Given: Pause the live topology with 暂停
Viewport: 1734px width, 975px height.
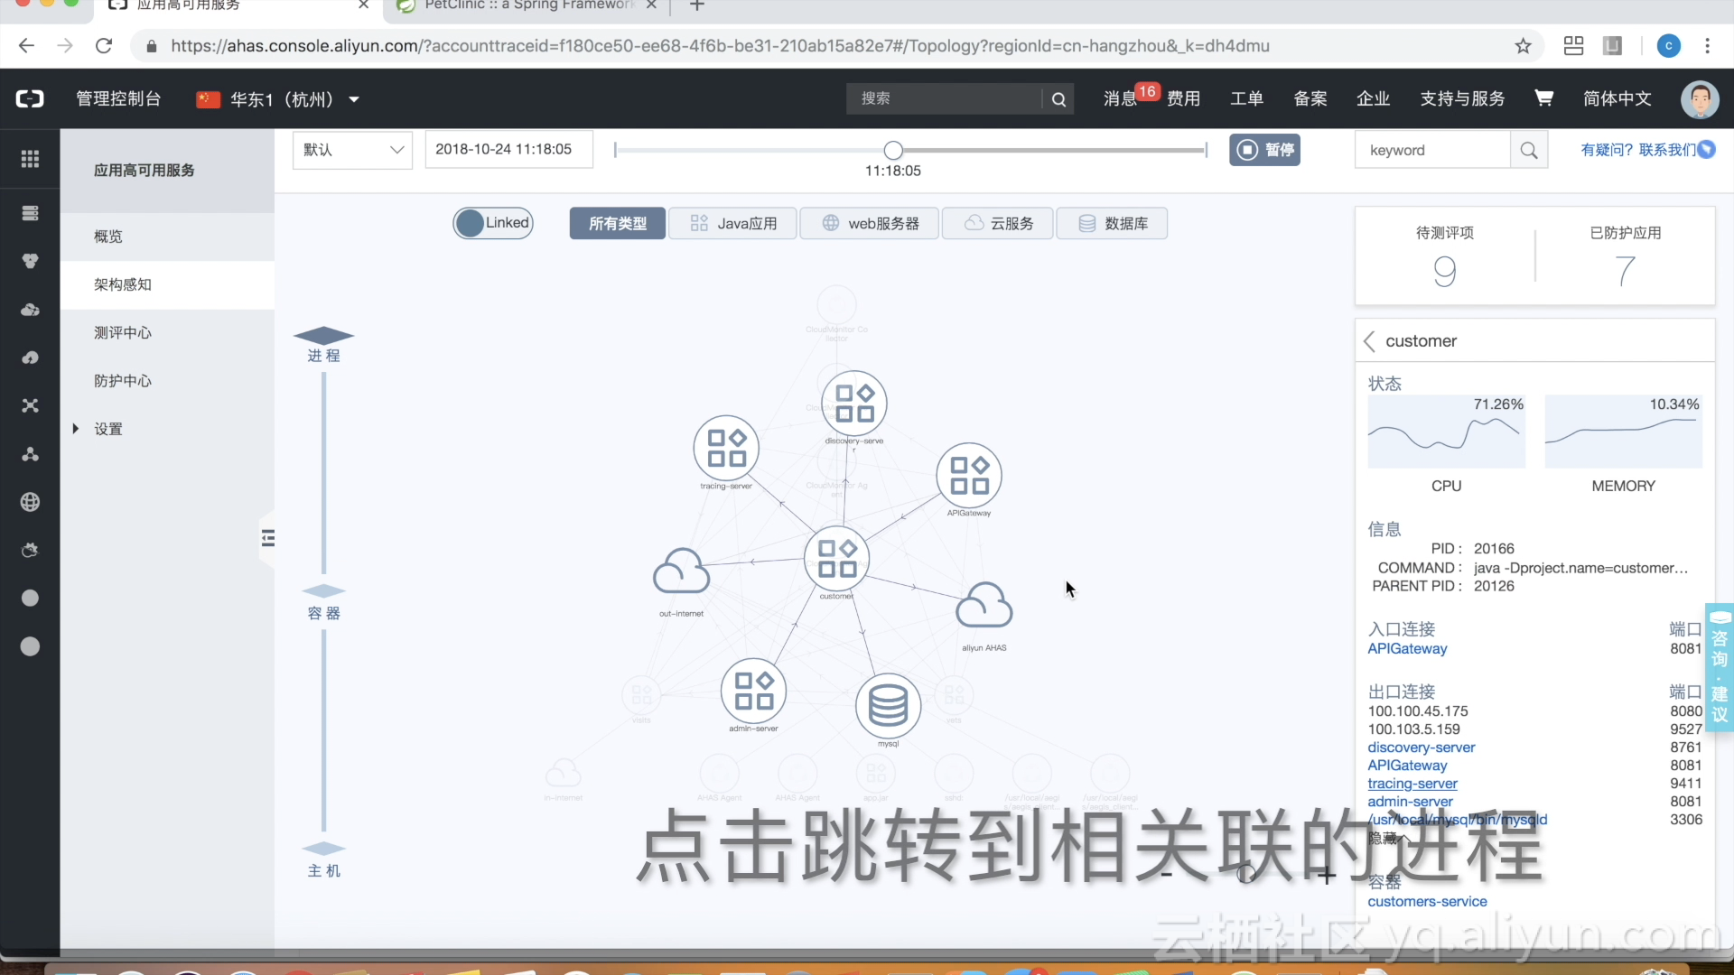Looking at the screenshot, I should pyautogui.click(x=1264, y=150).
